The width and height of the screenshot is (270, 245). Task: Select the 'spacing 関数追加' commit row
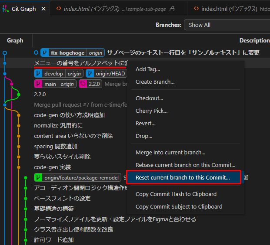(x=56, y=146)
